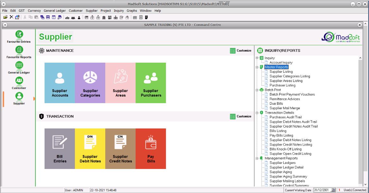Open the Supplier Categories tile

(x=90, y=83)
